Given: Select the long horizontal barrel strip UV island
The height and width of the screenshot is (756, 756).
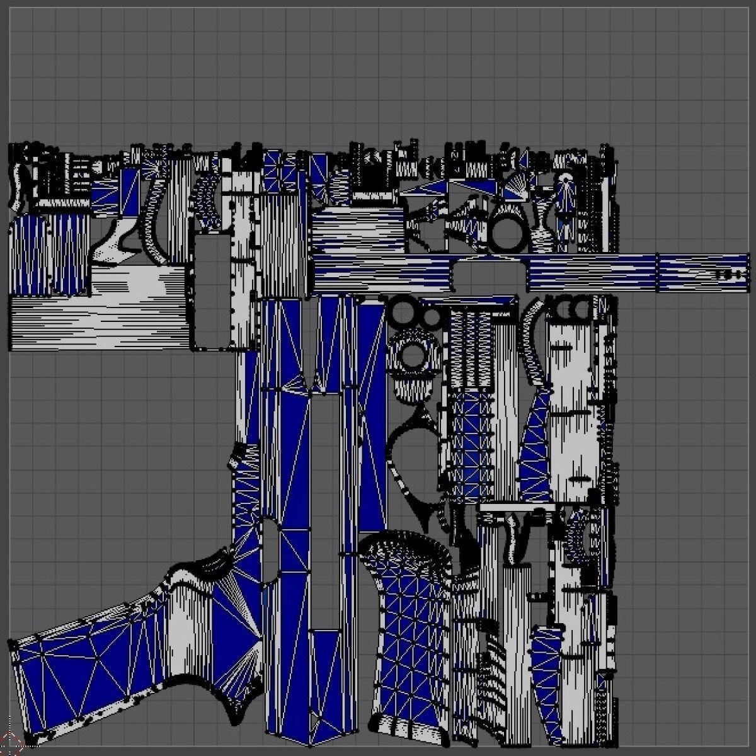Looking at the screenshot, I should pos(531,274).
